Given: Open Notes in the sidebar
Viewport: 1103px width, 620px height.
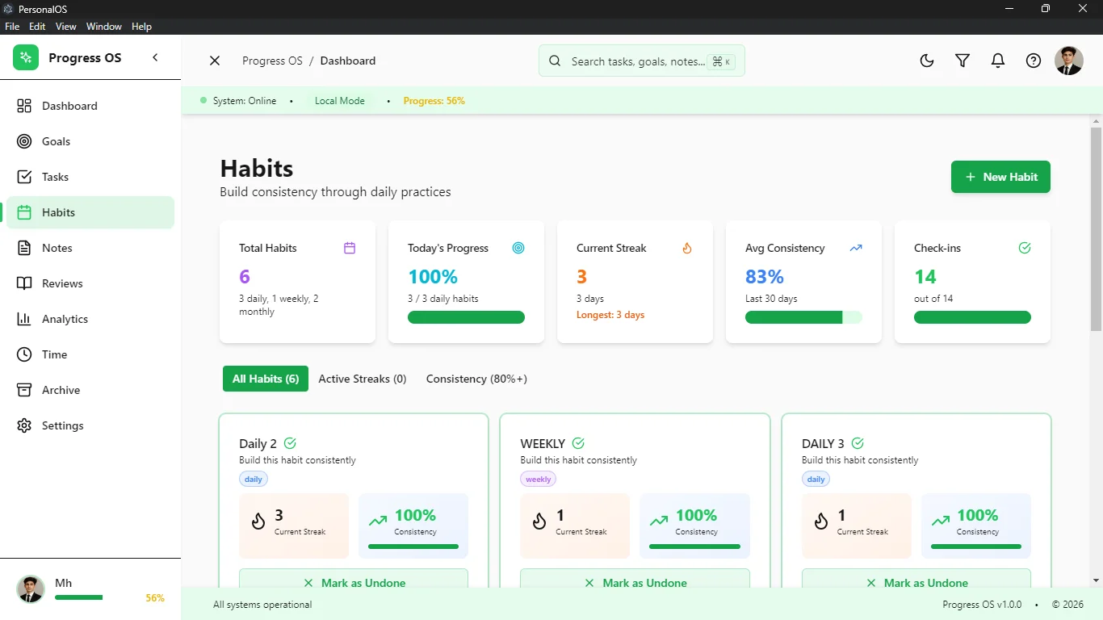Looking at the screenshot, I should tap(90, 248).
